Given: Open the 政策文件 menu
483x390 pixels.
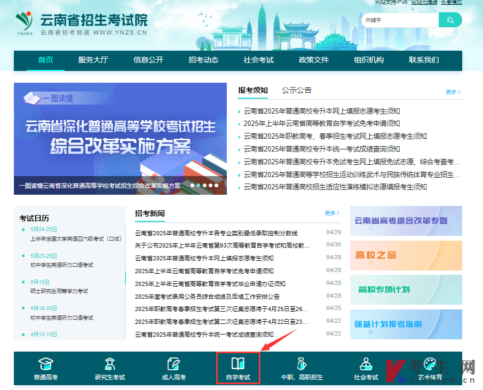Looking at the screenshot, I should (x=314, y=60).
